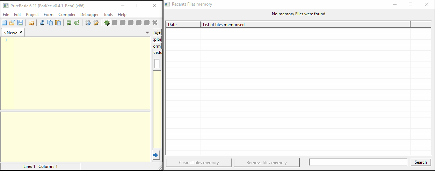This screenshot has width=435, height=171.
Task: Click the Open file folder icon
Action: click(12, 23)
